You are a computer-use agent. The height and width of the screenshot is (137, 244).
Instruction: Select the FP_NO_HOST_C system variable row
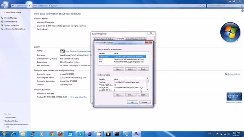(x=122, y=85)
